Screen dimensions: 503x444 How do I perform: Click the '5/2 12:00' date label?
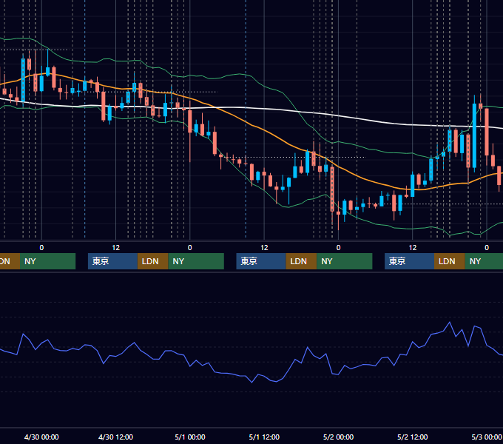(x=412, y=437)
